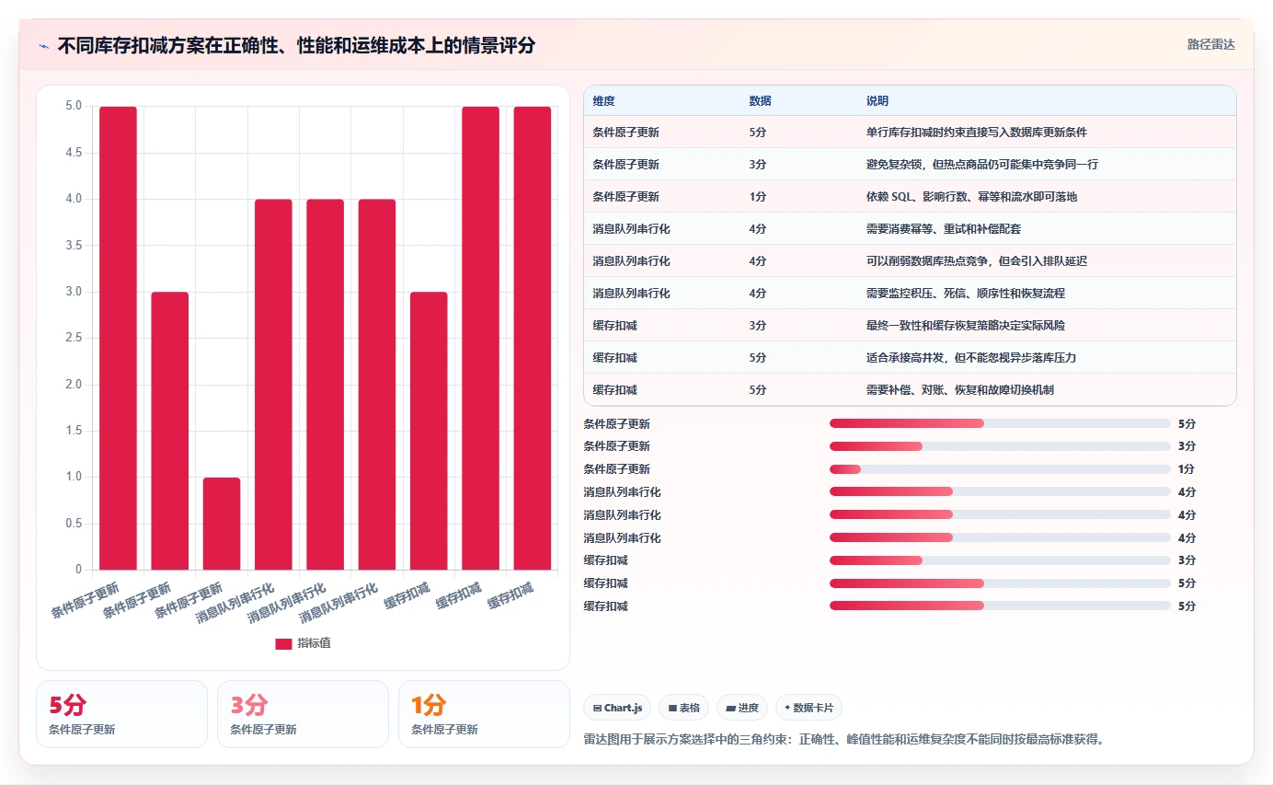Click the 说明 column header
The width and height of the screenshot is (1273, 785).
click(877, 101)
